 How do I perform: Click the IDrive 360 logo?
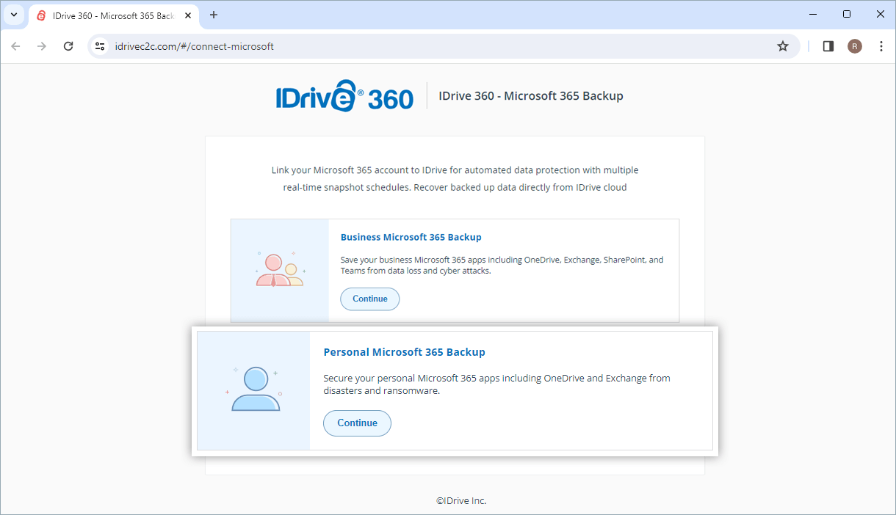pos(344,97)
